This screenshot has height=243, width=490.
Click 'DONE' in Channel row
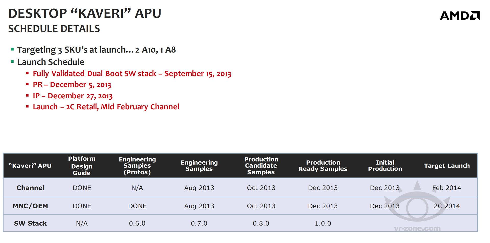tap(82, 188)
